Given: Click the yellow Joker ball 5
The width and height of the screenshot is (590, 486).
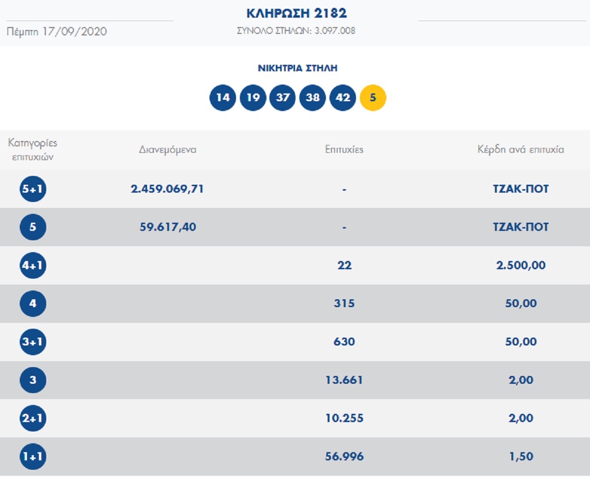Looking at the screenshot, I should click(x=373, y=98).
